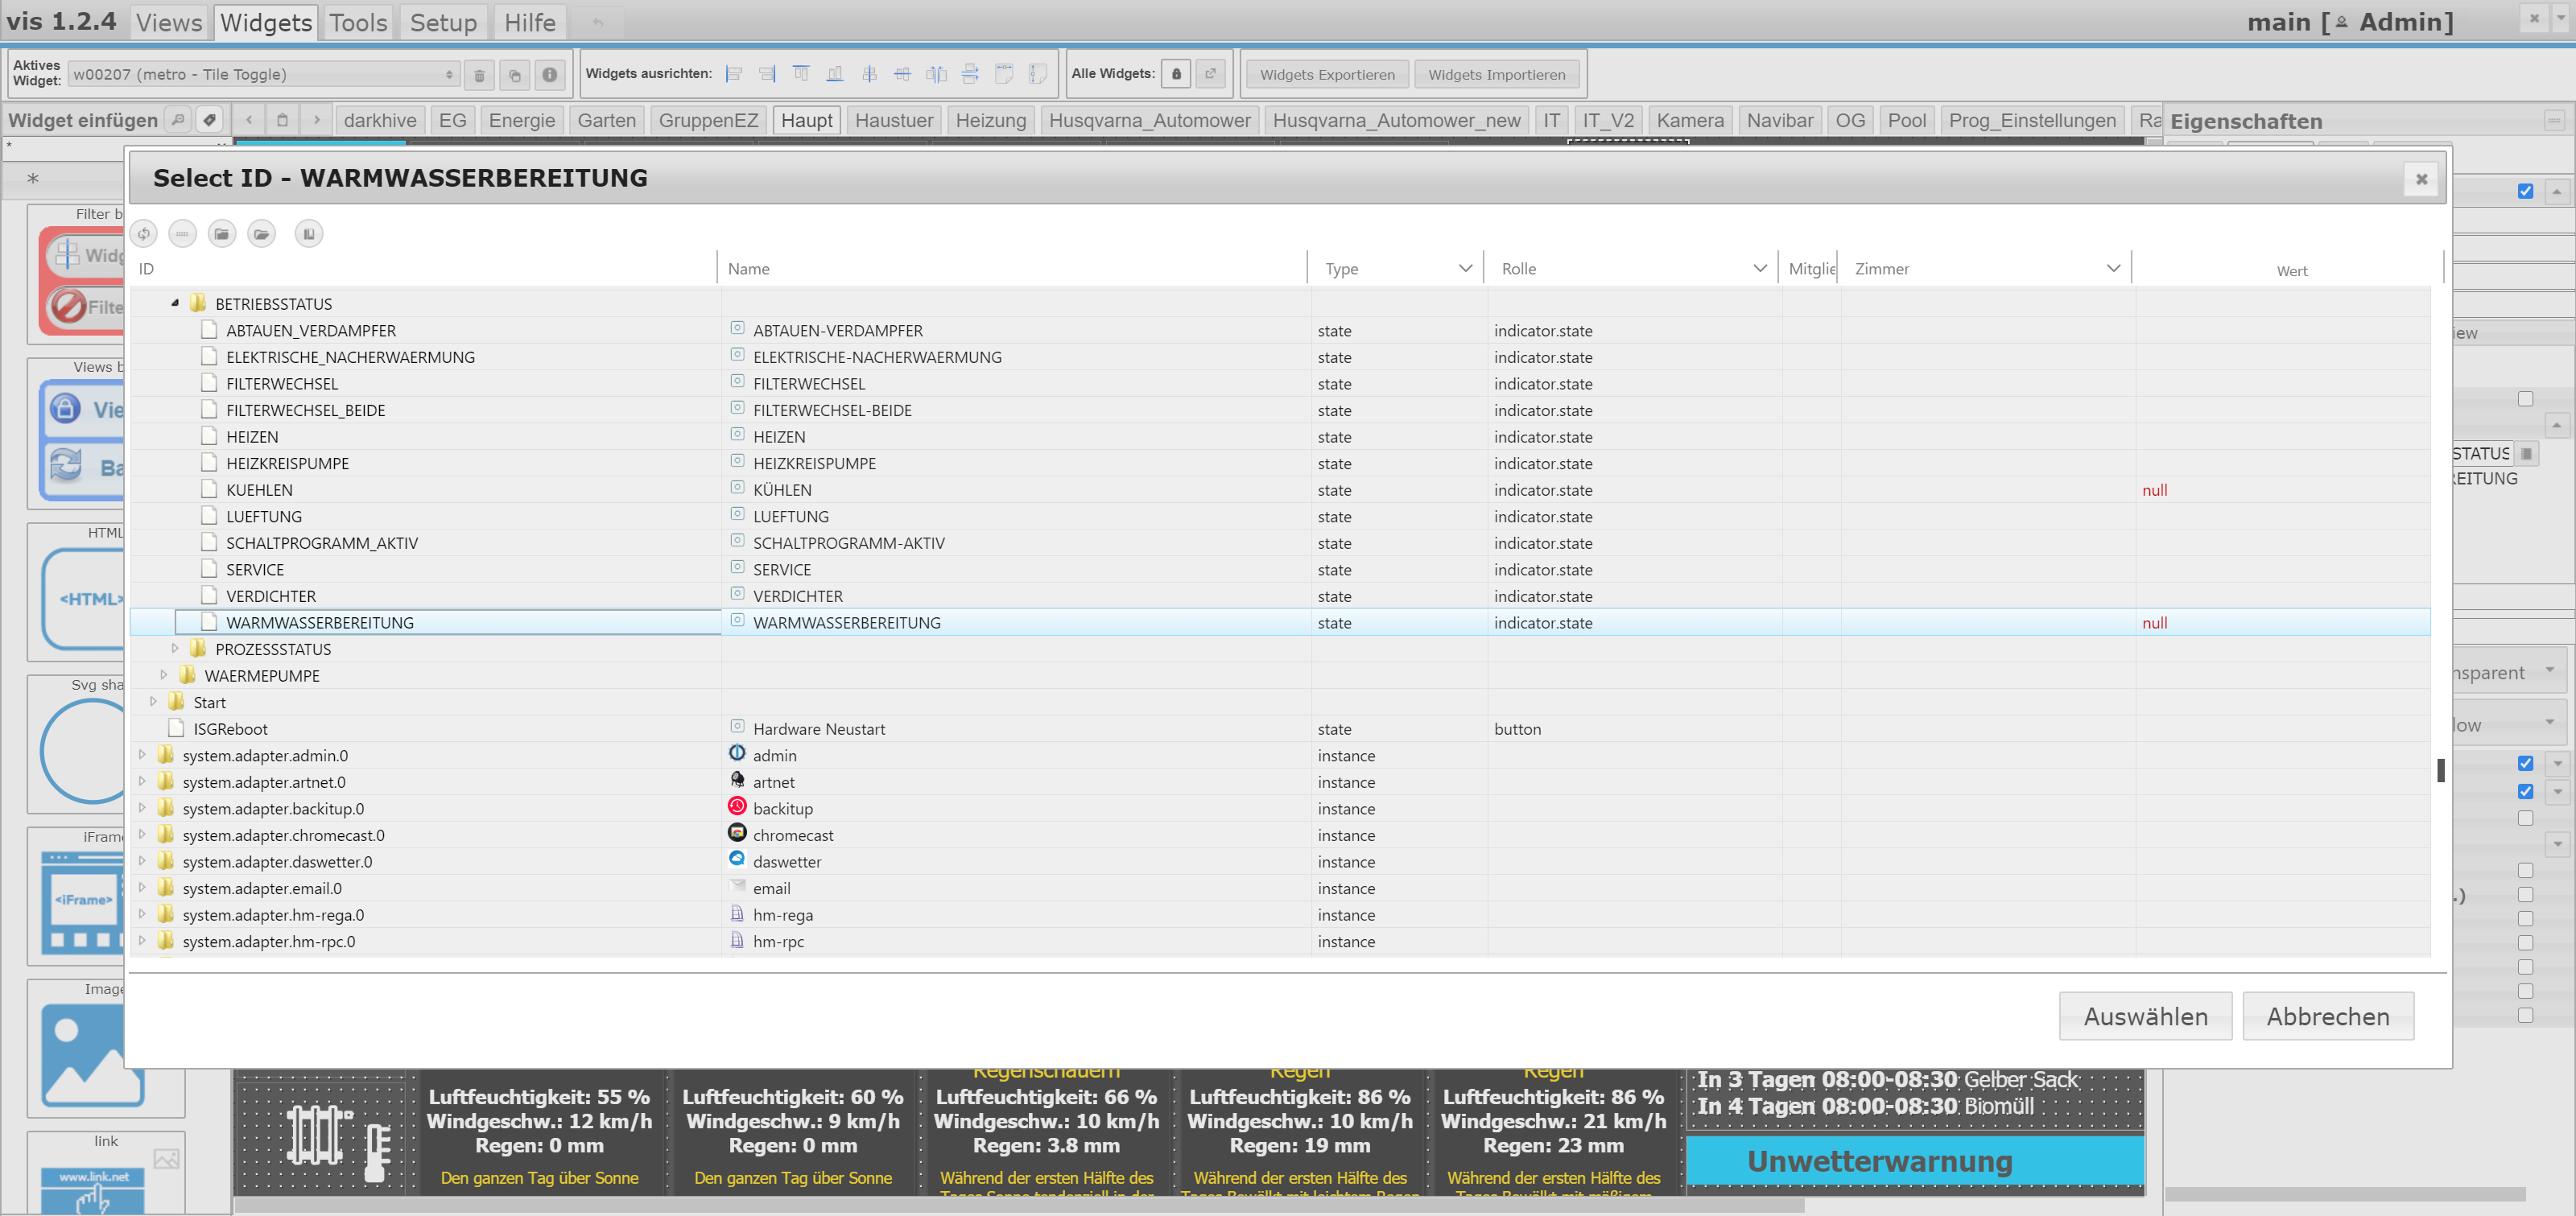Open the Tools menu

[358, 22]
